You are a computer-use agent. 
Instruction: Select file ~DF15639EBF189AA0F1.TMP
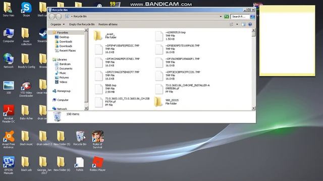tap(177, 62)
